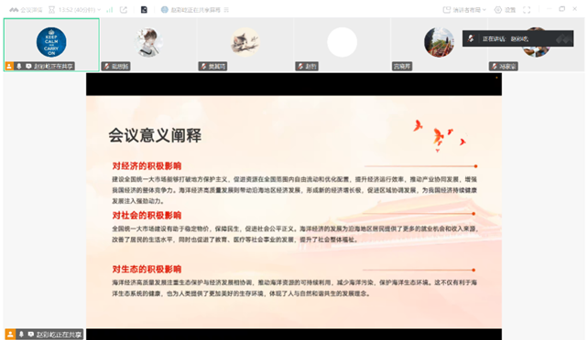The height and width of the screenshot is (340, 588).
Task: Click screen-share icon in bottom-left sharing label
Action: click(x=31, y=334)
